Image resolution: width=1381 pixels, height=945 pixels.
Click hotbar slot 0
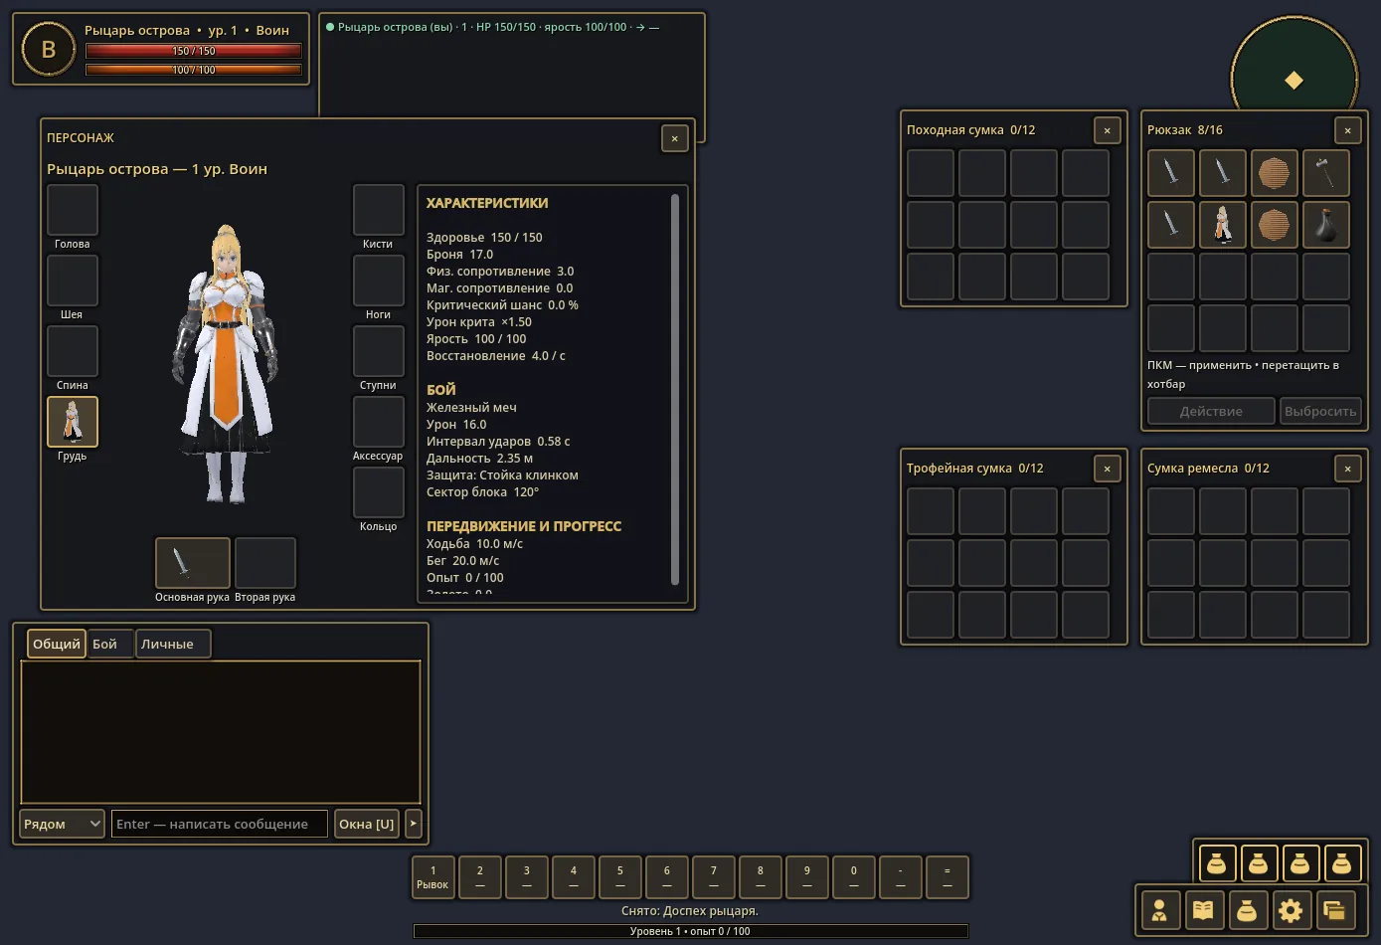pyautogui.click(x=853, y=877)
